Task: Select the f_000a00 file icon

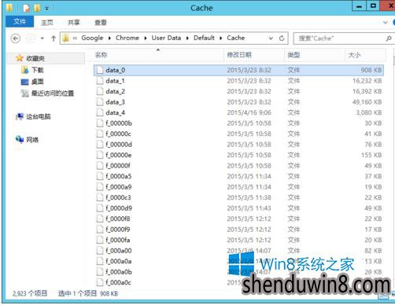Action: (x=100, y=251)
